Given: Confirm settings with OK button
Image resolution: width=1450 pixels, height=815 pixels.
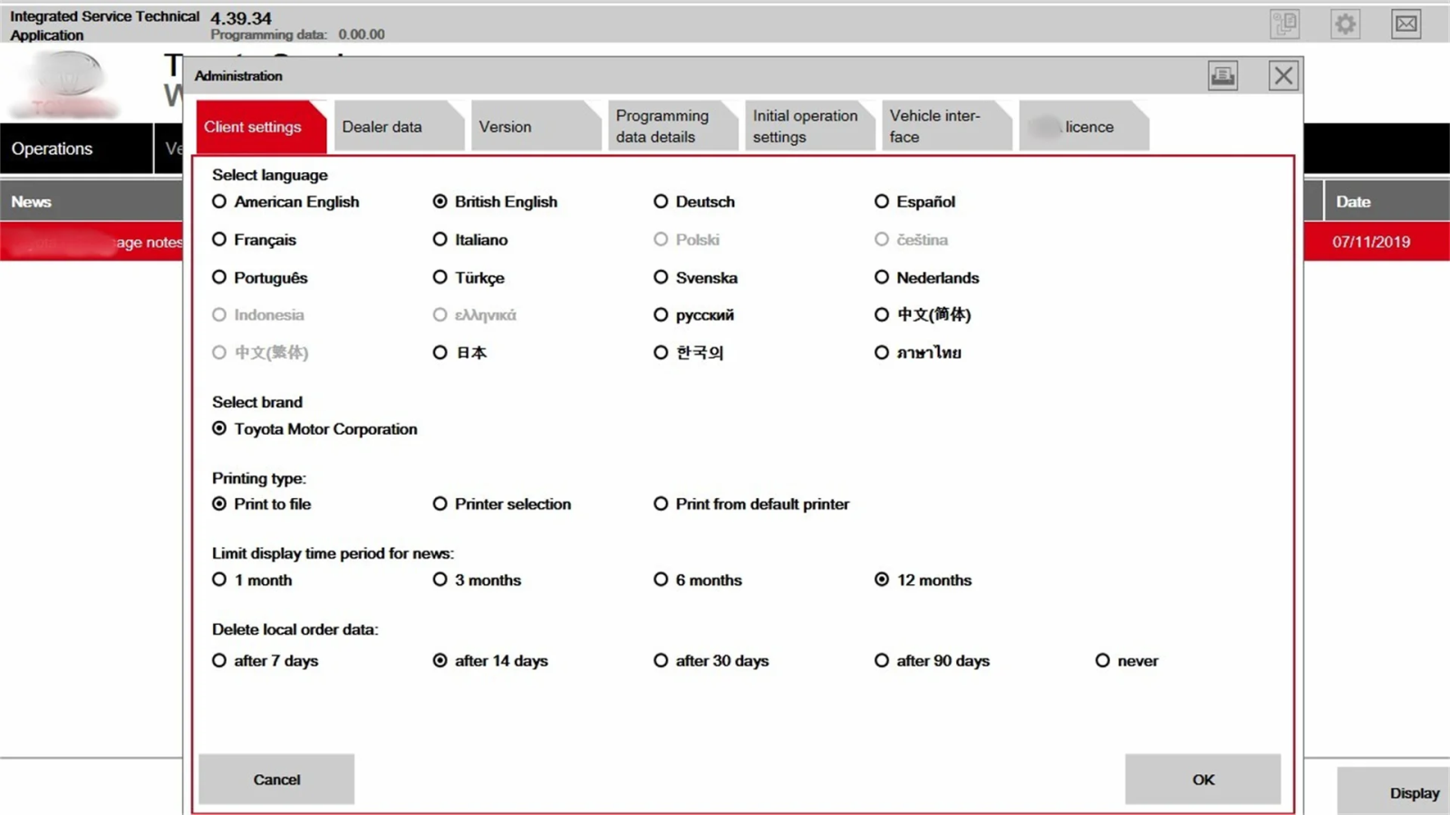Looking at the screenshot, I should [x=1203, y=780].
